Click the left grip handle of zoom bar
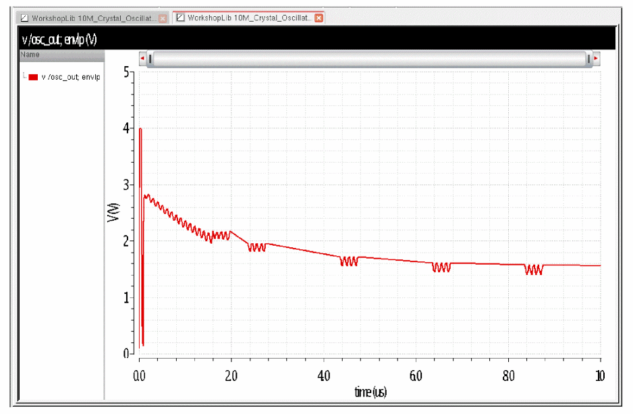Viewport: 633px width, 414px height. click(150, 59)
